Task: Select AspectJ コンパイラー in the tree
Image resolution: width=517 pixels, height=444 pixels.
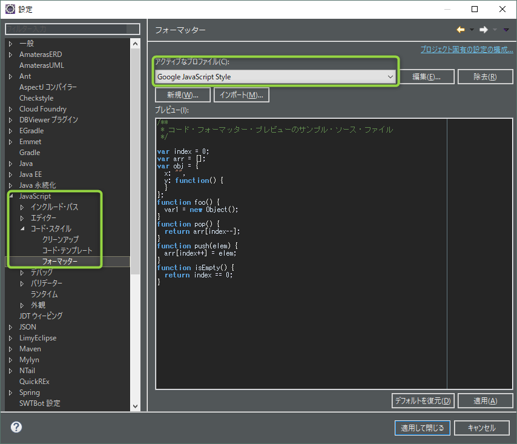Action: pyautogui.click(x=48, y=87)
